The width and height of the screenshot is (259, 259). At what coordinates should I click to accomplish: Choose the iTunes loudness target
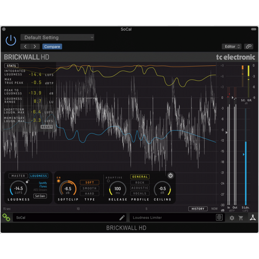pos(43,186)
